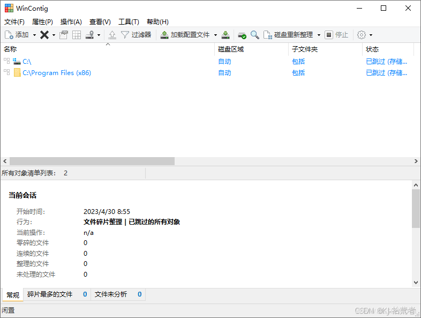Click the 闲置 status bar text
The width and height of the screenshot is (421, 318).
click(x=8, y=310)
